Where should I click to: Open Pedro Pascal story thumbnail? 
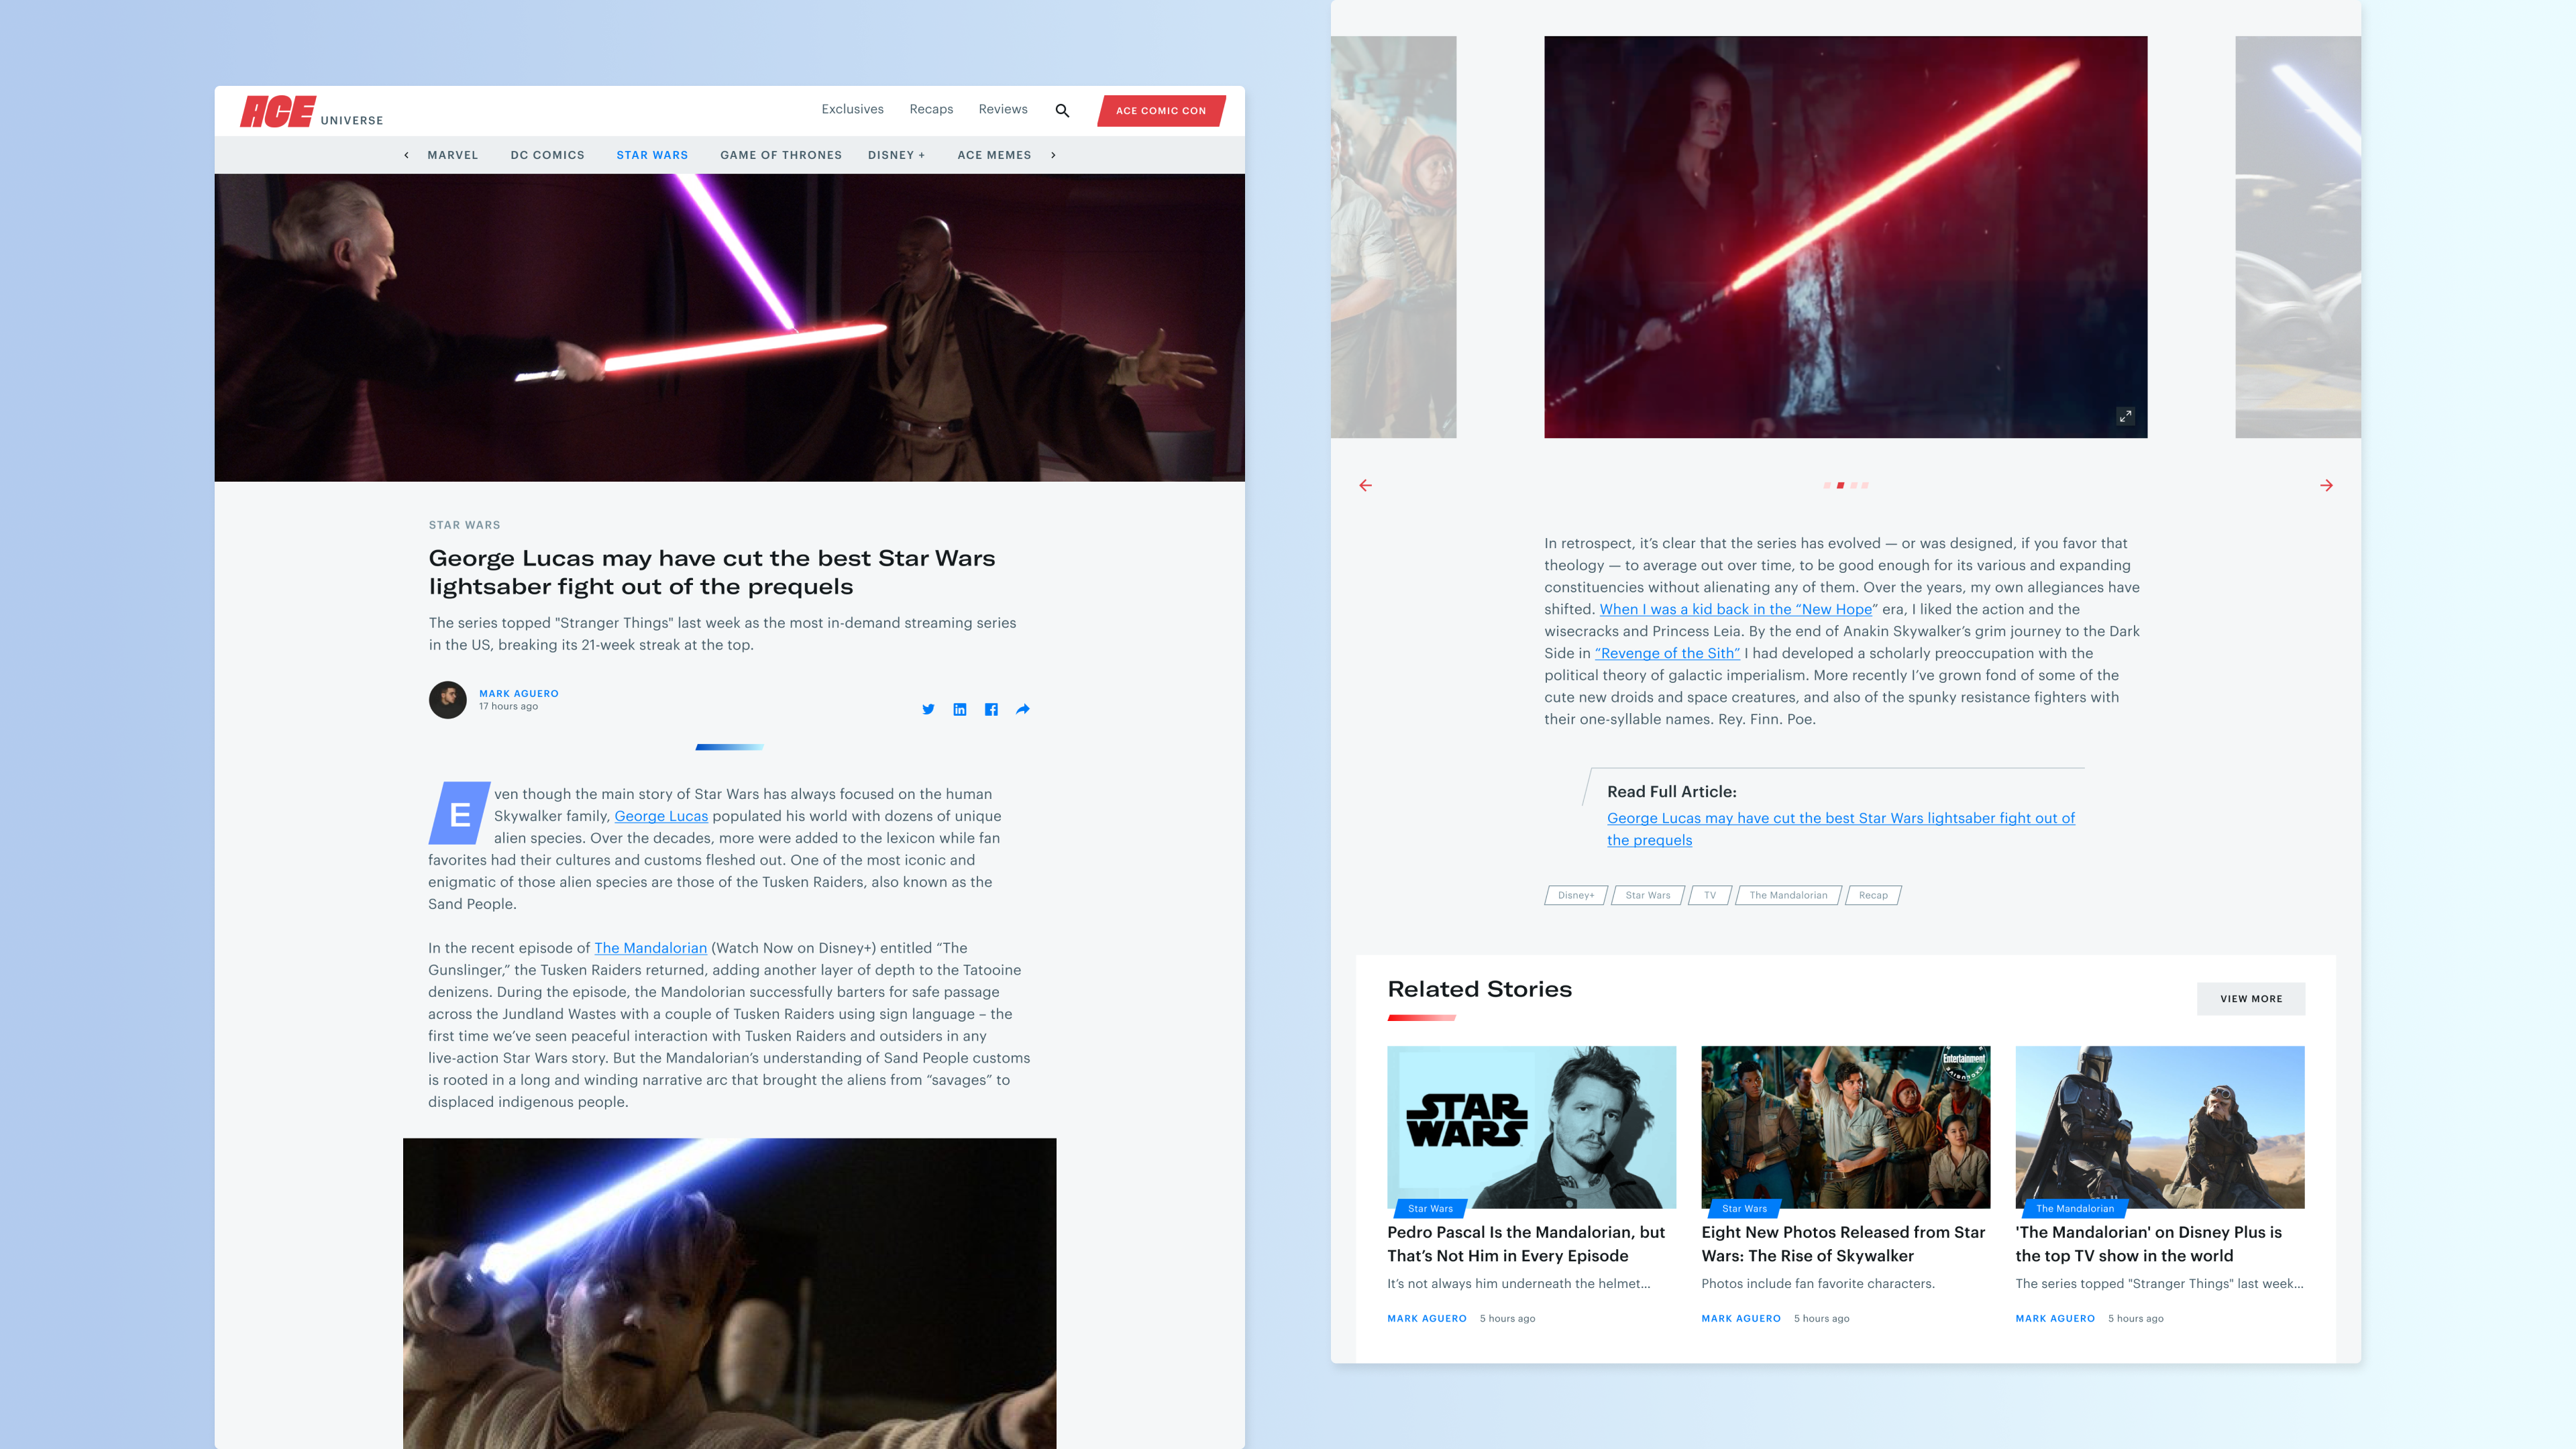pyautogui.click(x=1531, y=1127)
